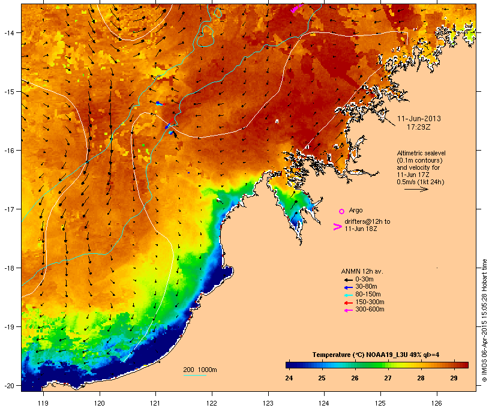Click the 30-80m depth label
Image resolution: width=492 pixels, height=408 pixels.
pos(366,287)
